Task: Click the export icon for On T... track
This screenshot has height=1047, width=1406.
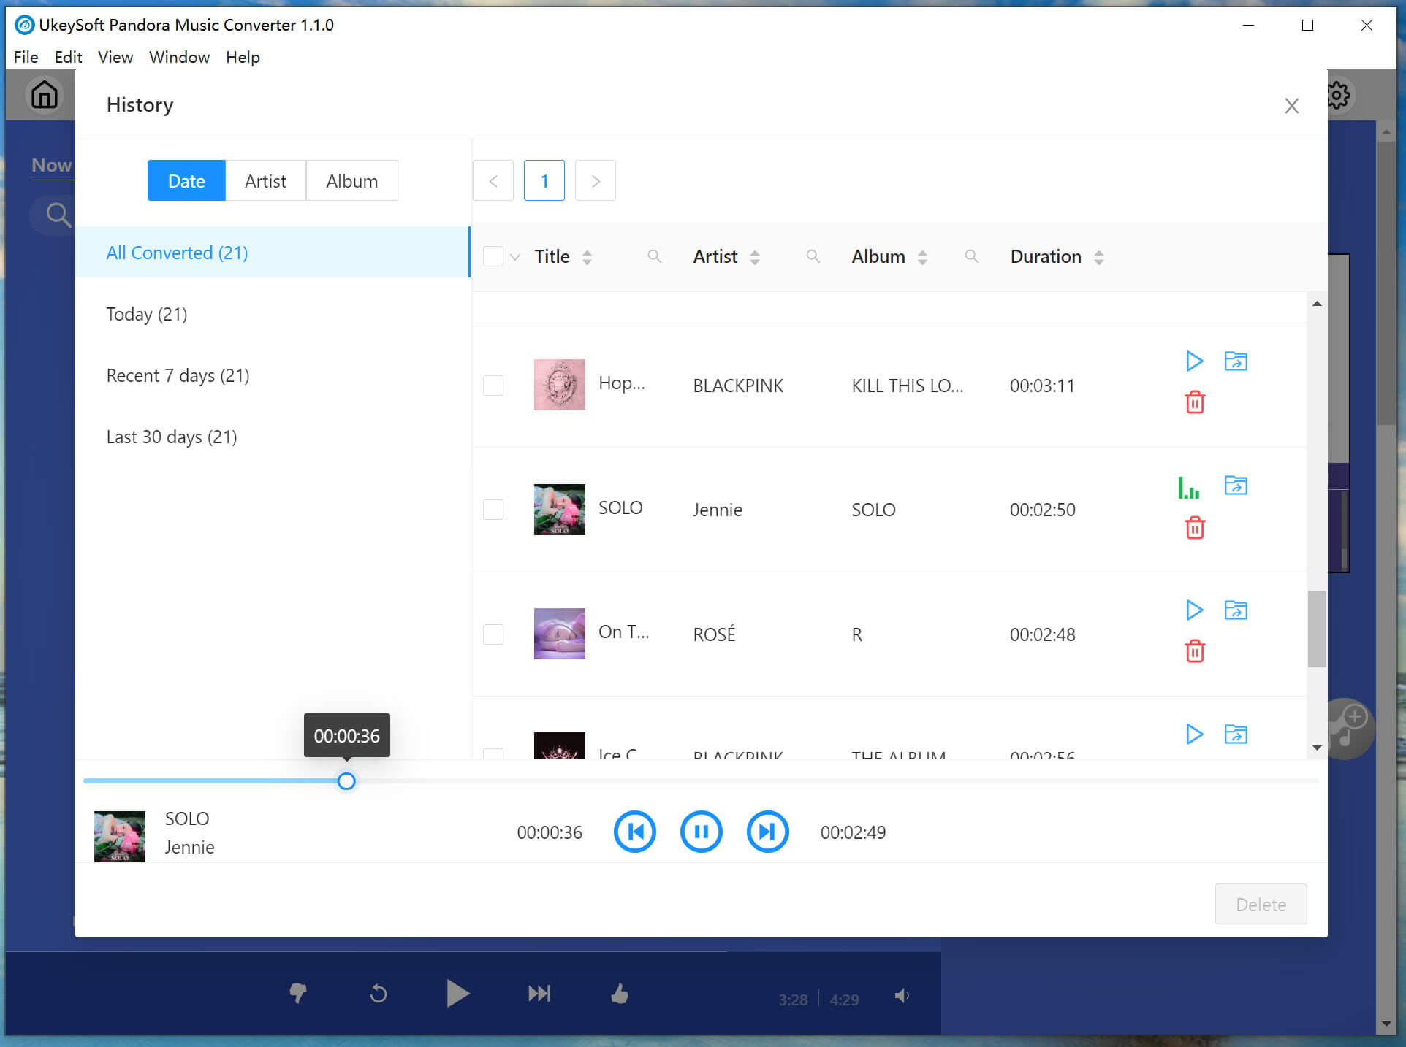Action: (x=1235, y=610)
